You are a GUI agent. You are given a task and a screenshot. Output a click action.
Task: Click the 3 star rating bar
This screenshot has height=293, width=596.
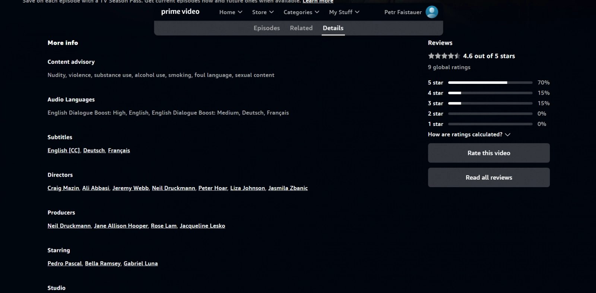click(x=490, y=103)
